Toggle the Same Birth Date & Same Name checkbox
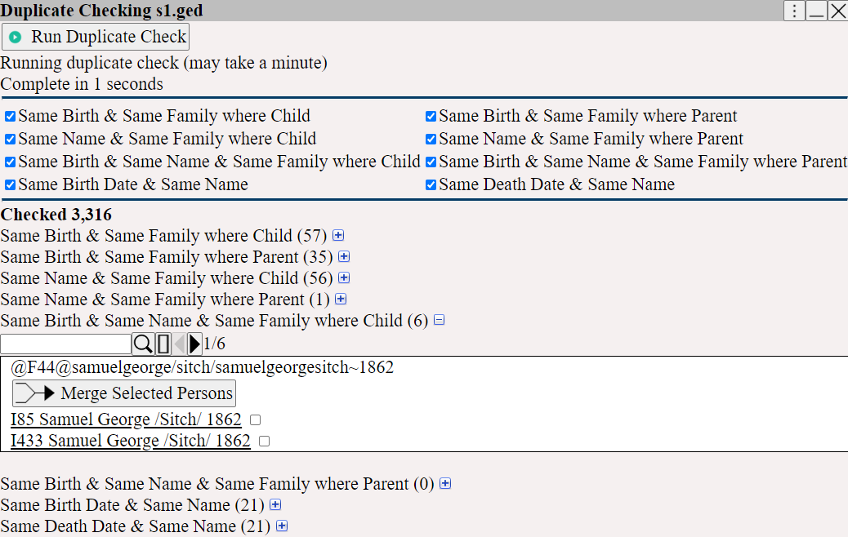This screenshot has height=537, width=848. (10, 185)
